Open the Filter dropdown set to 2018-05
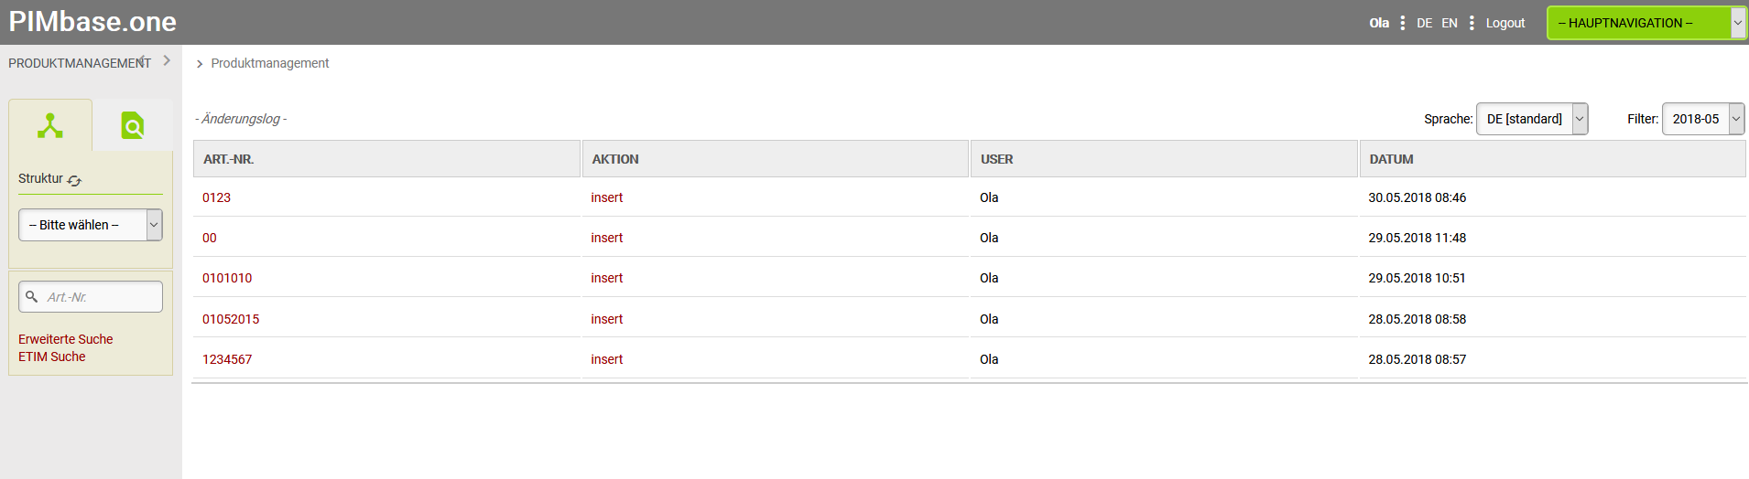 [1702, 119]
